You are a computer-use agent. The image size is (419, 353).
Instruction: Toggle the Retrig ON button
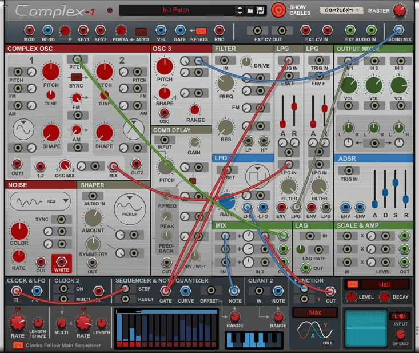point(201,31)
